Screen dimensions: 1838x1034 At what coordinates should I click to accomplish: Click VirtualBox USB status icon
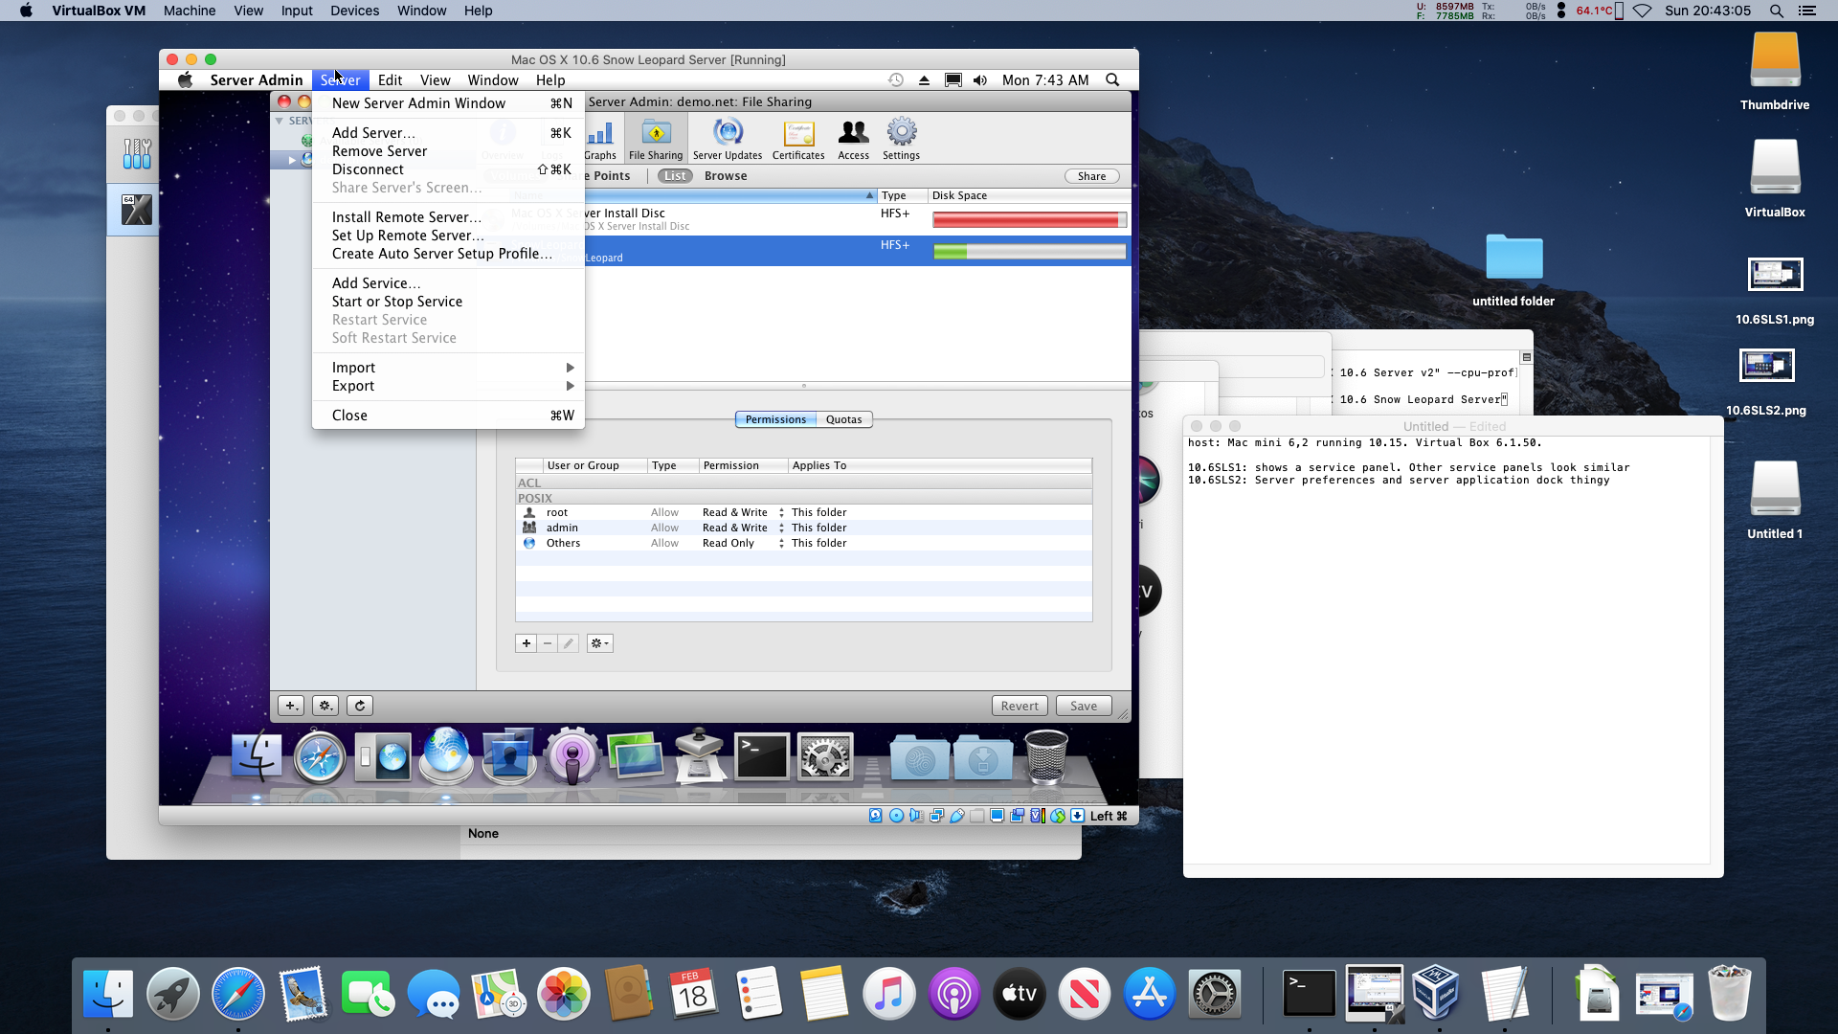click(x=956, y=816)
